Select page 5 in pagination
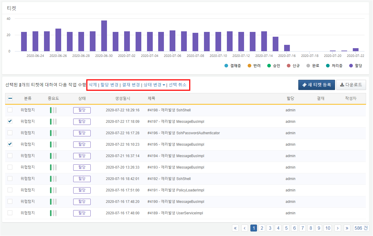 (286, 228)
